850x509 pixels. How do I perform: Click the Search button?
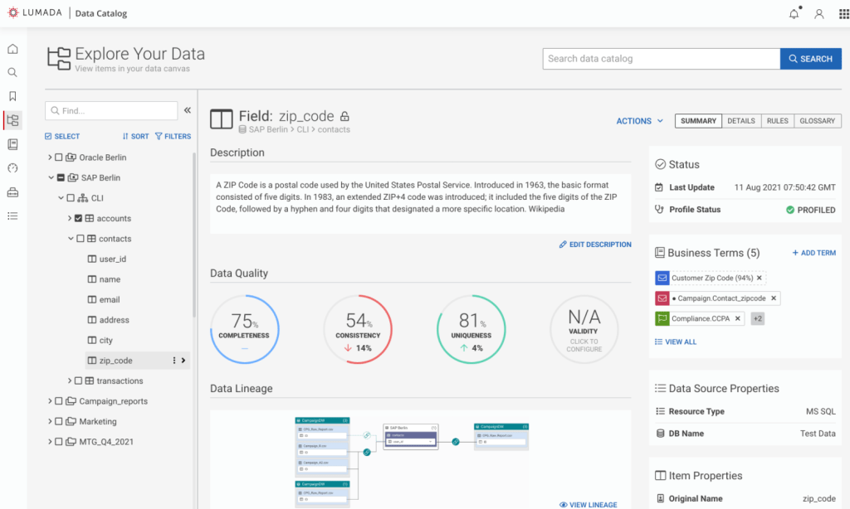click(x=810, y=59)
